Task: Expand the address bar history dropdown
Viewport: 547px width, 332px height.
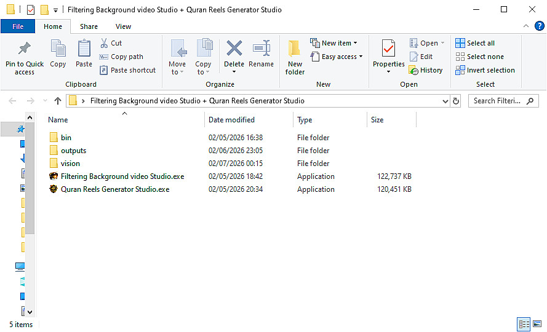Action: click(445, 101)
